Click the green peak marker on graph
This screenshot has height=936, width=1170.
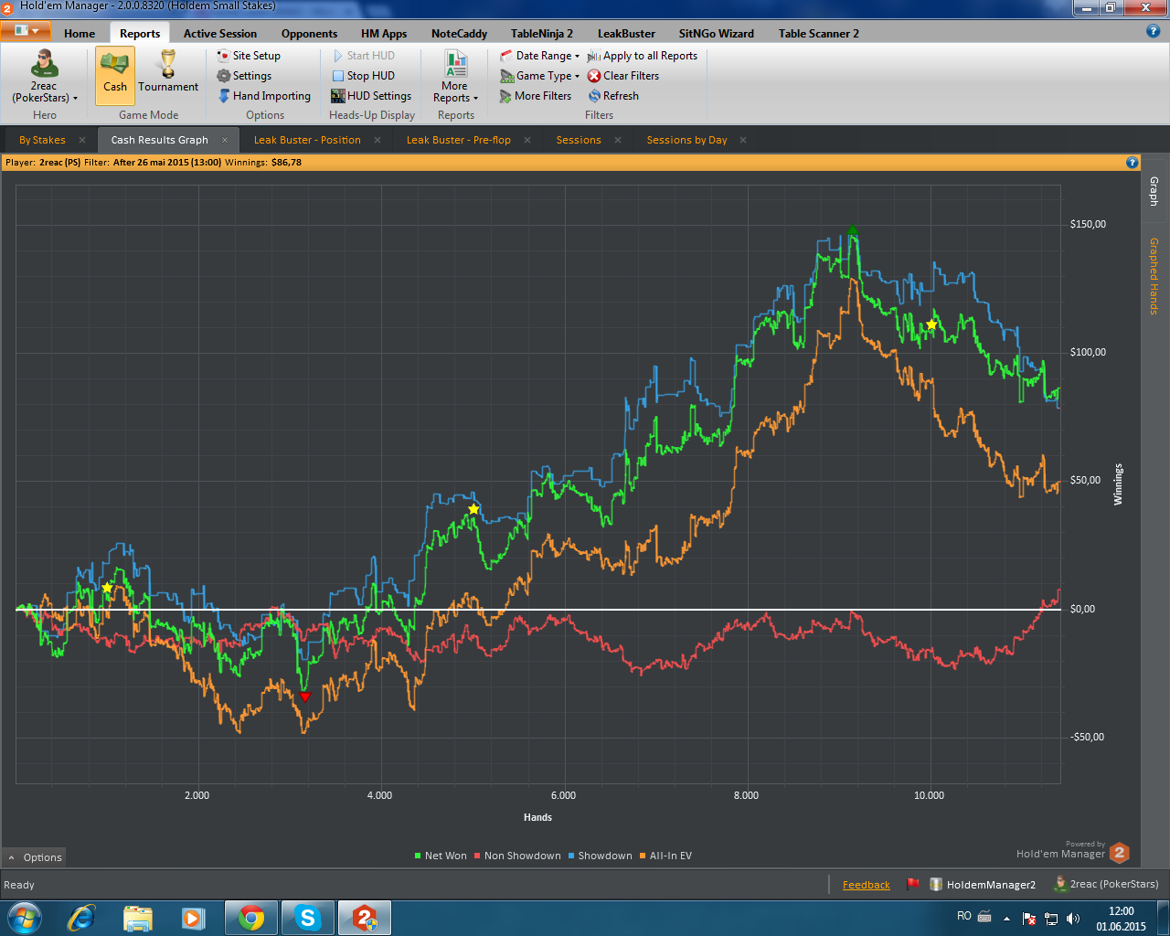pos(853,230)
